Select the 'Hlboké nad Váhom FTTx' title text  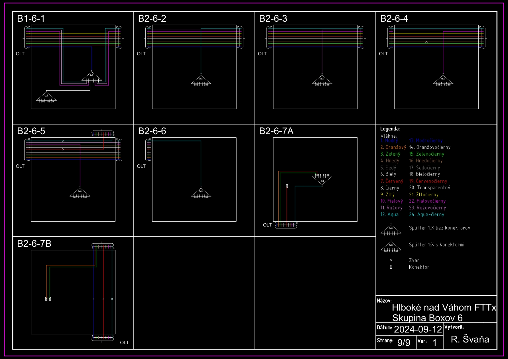point(444,307)
